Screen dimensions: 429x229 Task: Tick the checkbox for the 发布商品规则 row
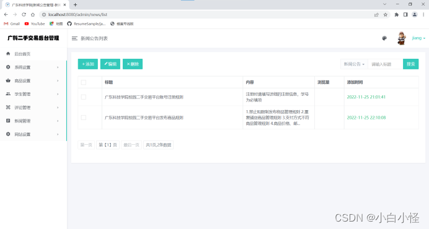tap(84, 118)
